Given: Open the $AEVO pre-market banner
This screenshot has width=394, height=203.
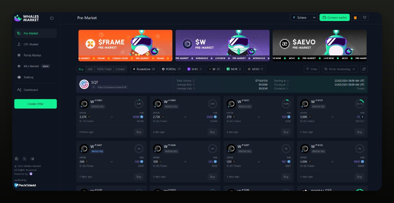Looking at the screenshot, I should [x=319, y=45].
